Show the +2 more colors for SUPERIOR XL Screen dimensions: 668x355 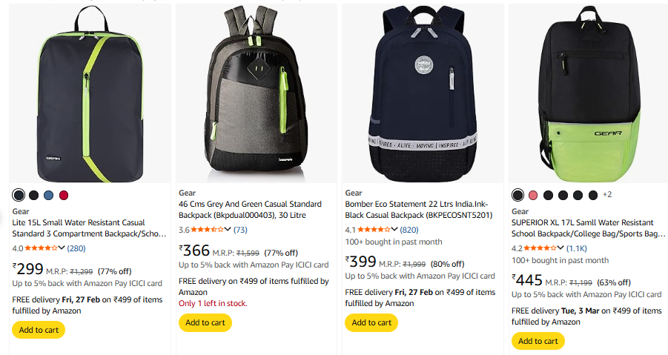click(606, 195)
